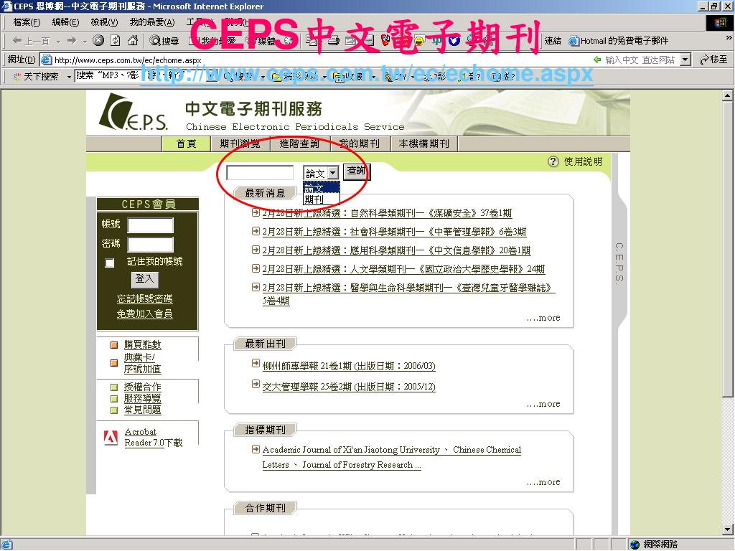Choose 期刊 in the dropdown list

click(321, 199)
